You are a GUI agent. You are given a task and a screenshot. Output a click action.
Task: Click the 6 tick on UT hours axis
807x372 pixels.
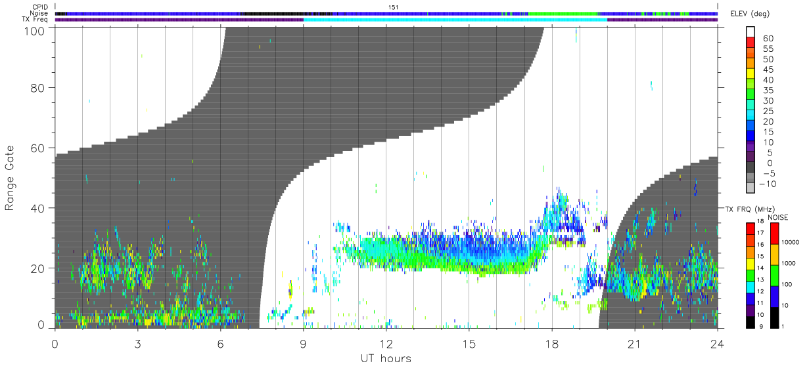click(220, 344)
